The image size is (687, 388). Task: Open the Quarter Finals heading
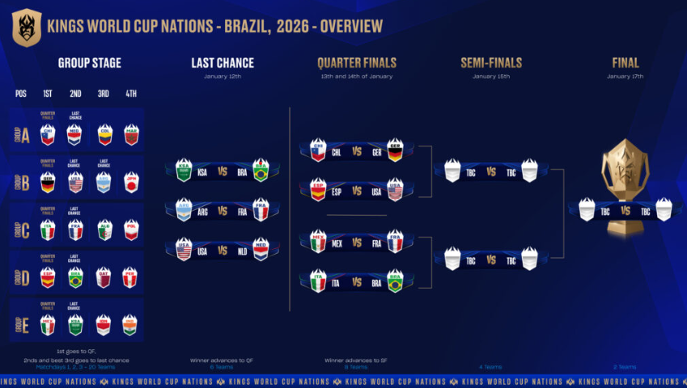point(356,63)
